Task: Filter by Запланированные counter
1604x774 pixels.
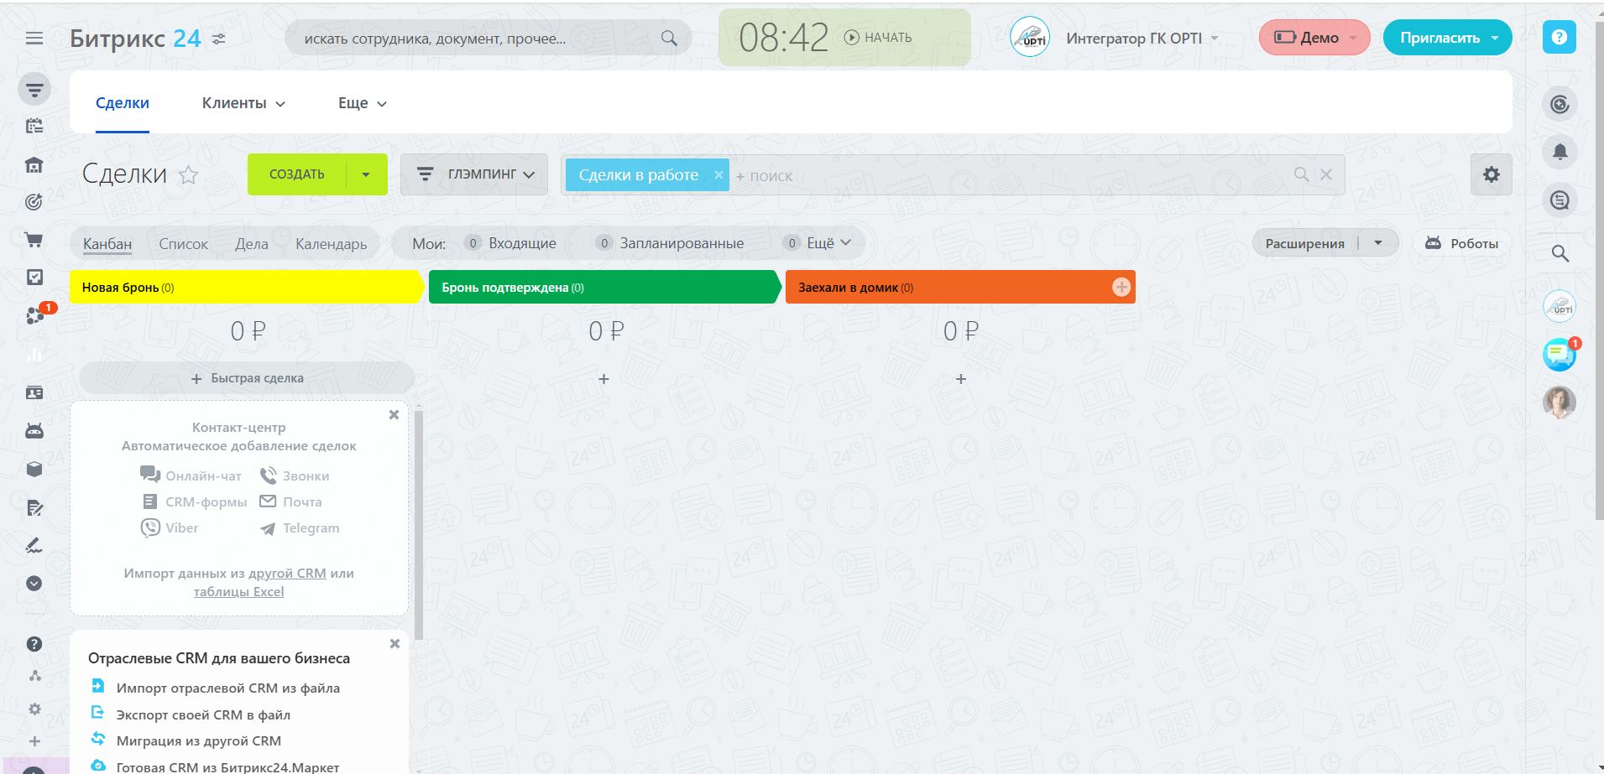Action: 670,243
